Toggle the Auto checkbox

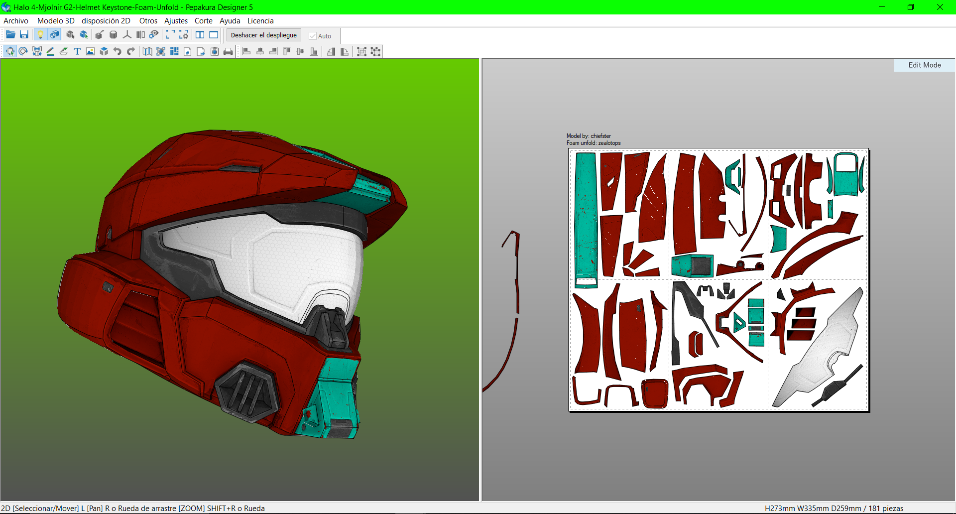coord(313,36)
